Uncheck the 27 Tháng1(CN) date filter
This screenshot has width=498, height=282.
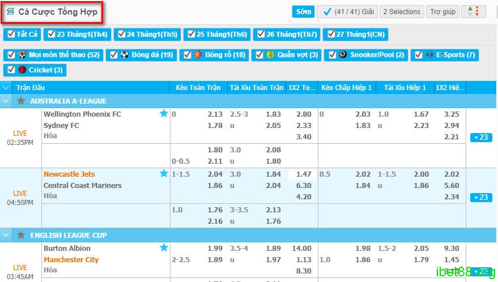(331, 34)
